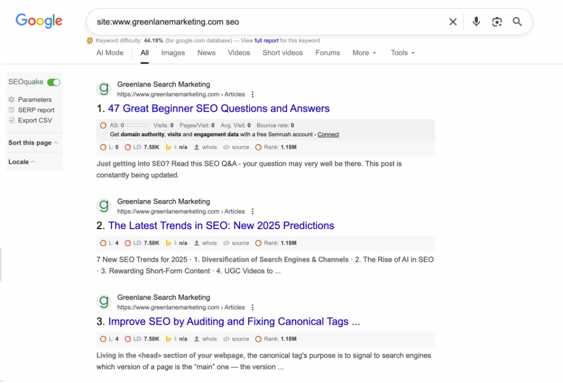Start voice search with microphone icon
Screen dimensions: 563x383
(x=476, y=22)
